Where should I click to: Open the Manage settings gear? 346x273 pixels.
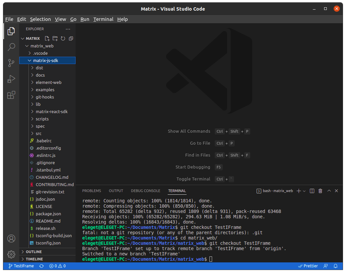[11, 254]
